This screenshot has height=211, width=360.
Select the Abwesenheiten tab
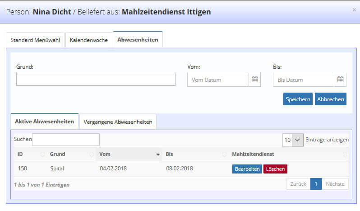click(138, 40)
